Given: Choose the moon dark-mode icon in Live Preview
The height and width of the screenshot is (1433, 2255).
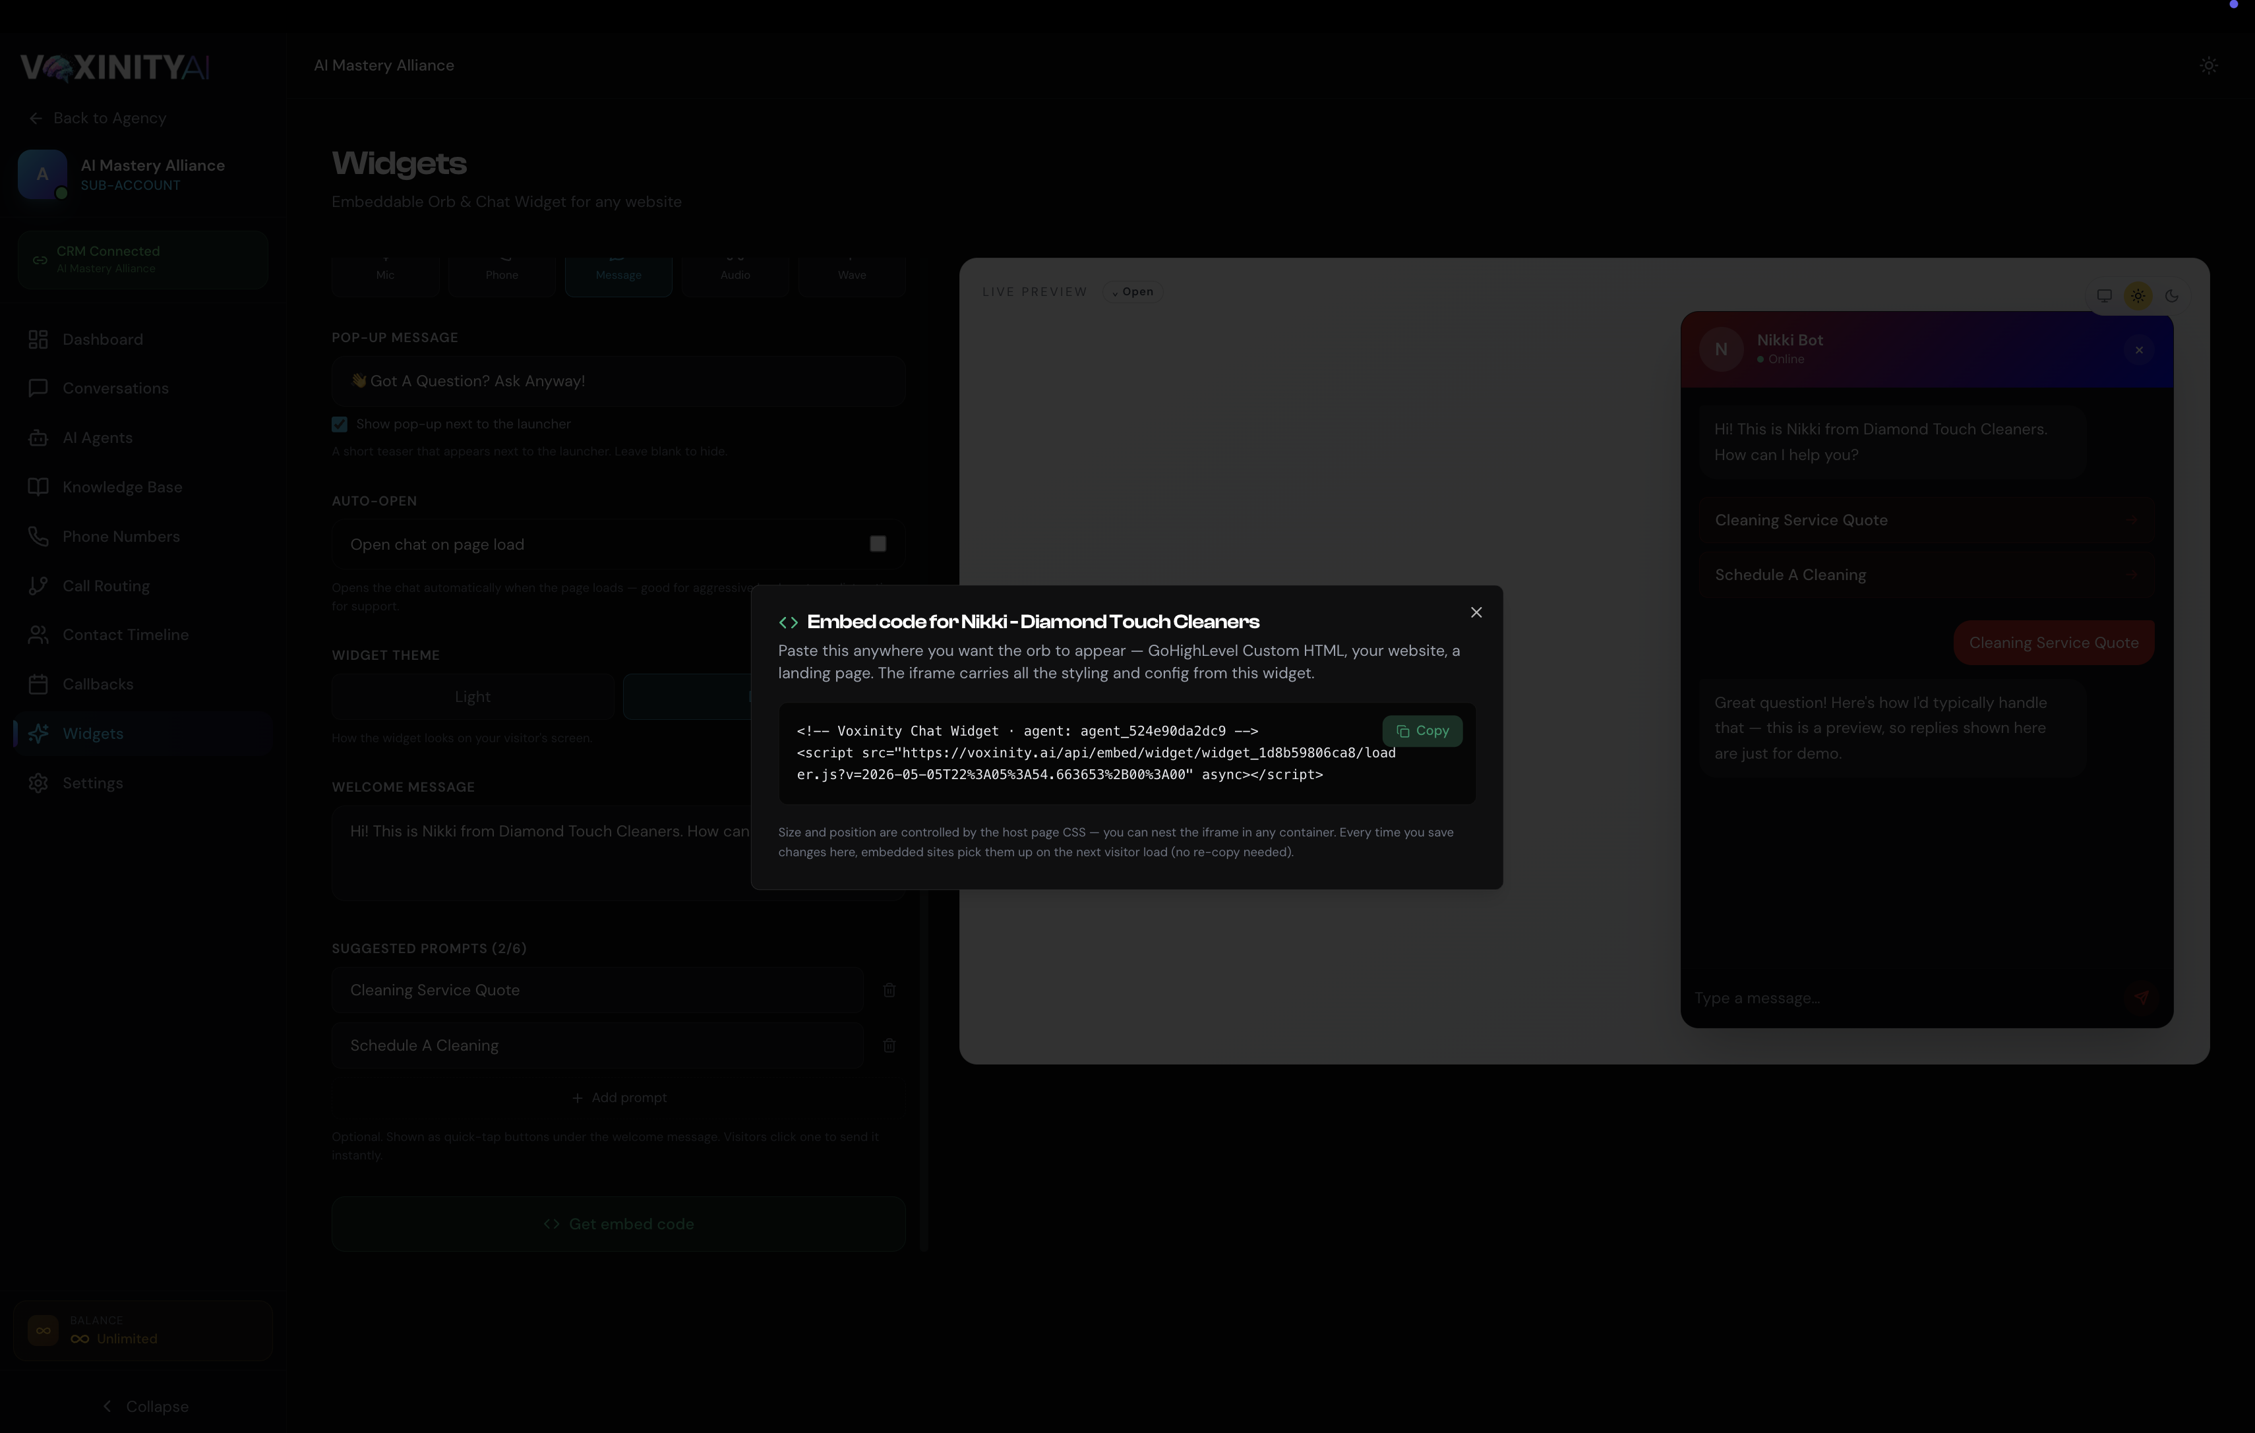Looking at the screenshot, I should click(x=2171, y=296).
